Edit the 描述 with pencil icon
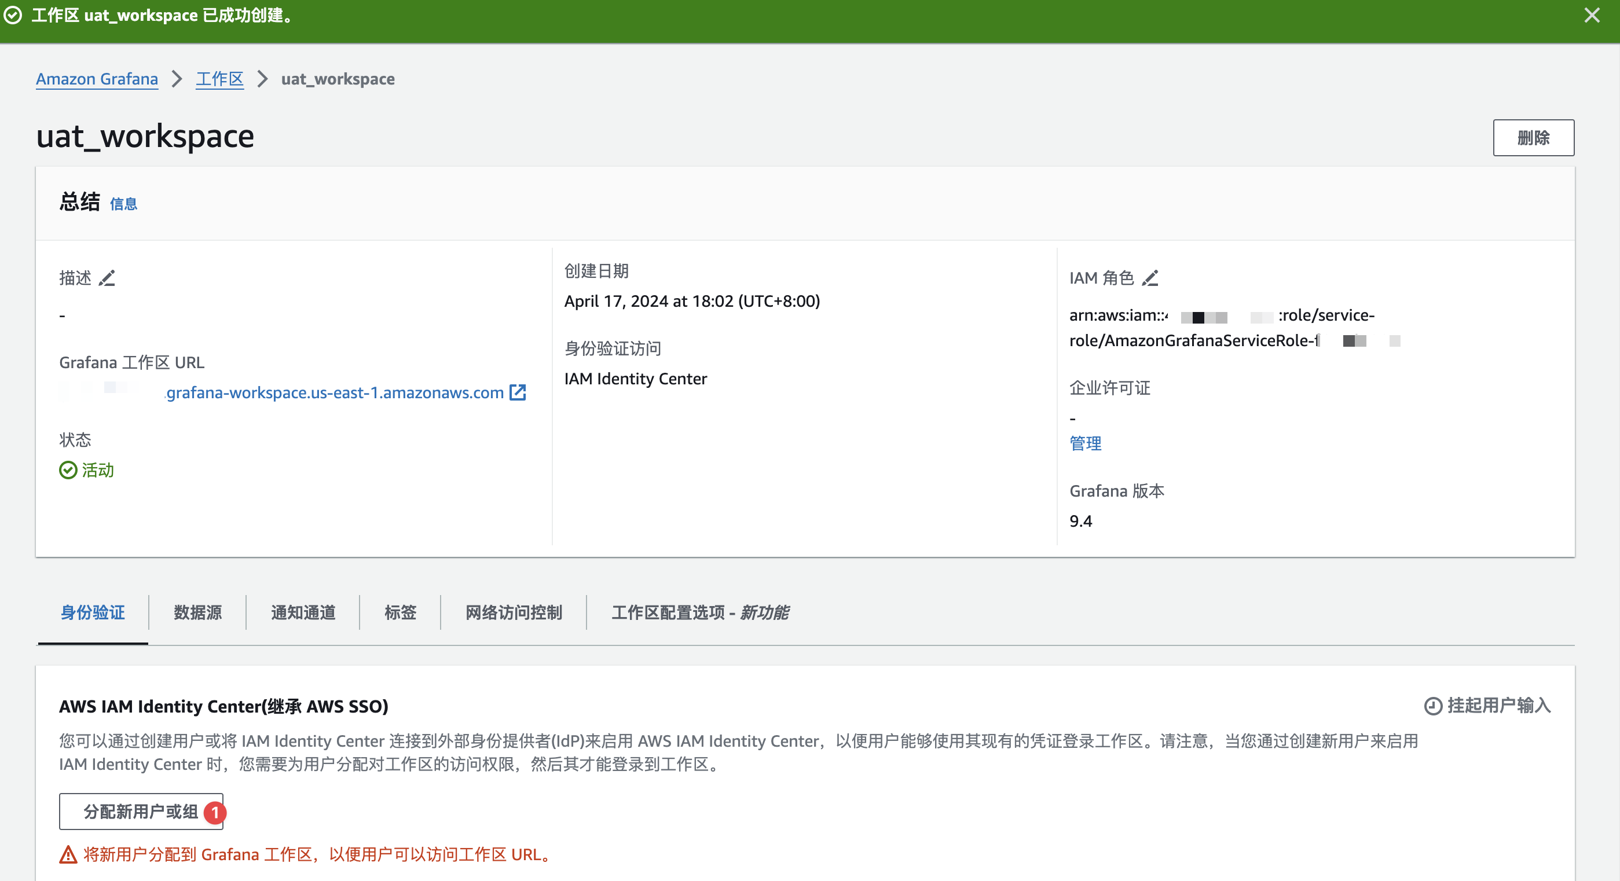The width and height of the screenshot is (1620, 881). pyautogui.click(x=107, y=278)
